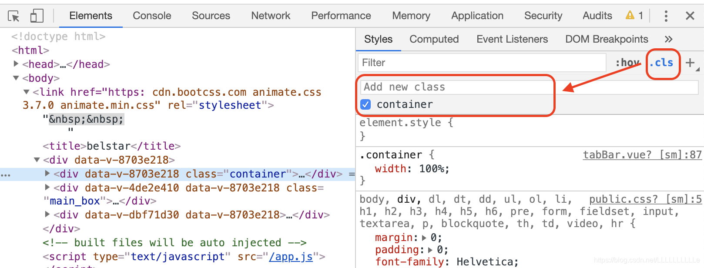
Task: Open the Sources tab
Action: click(211, 16)
